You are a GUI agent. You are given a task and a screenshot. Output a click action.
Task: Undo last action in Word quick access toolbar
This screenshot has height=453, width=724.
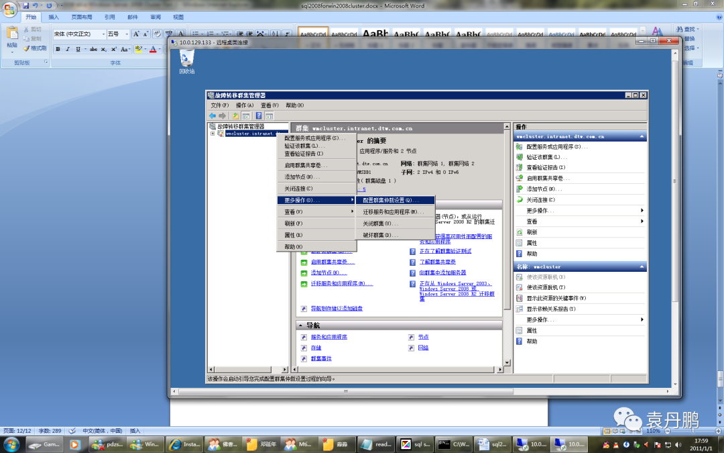(x=35, y=5)
